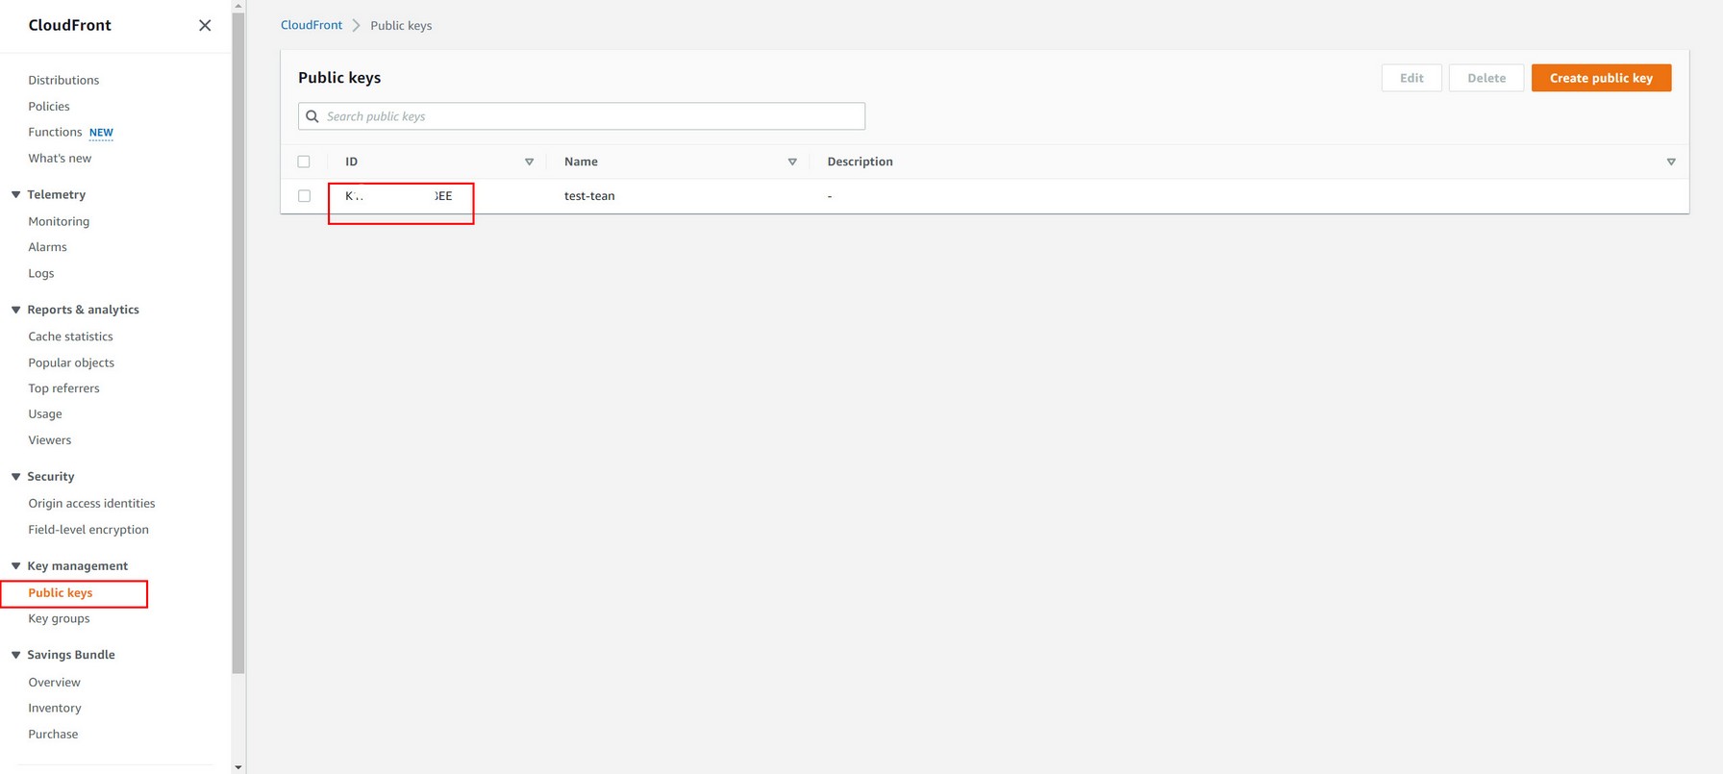Open Savings Bundle Purchase page

pos(53,734)
